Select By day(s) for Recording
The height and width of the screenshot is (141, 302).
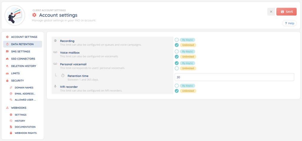(177, 40)
